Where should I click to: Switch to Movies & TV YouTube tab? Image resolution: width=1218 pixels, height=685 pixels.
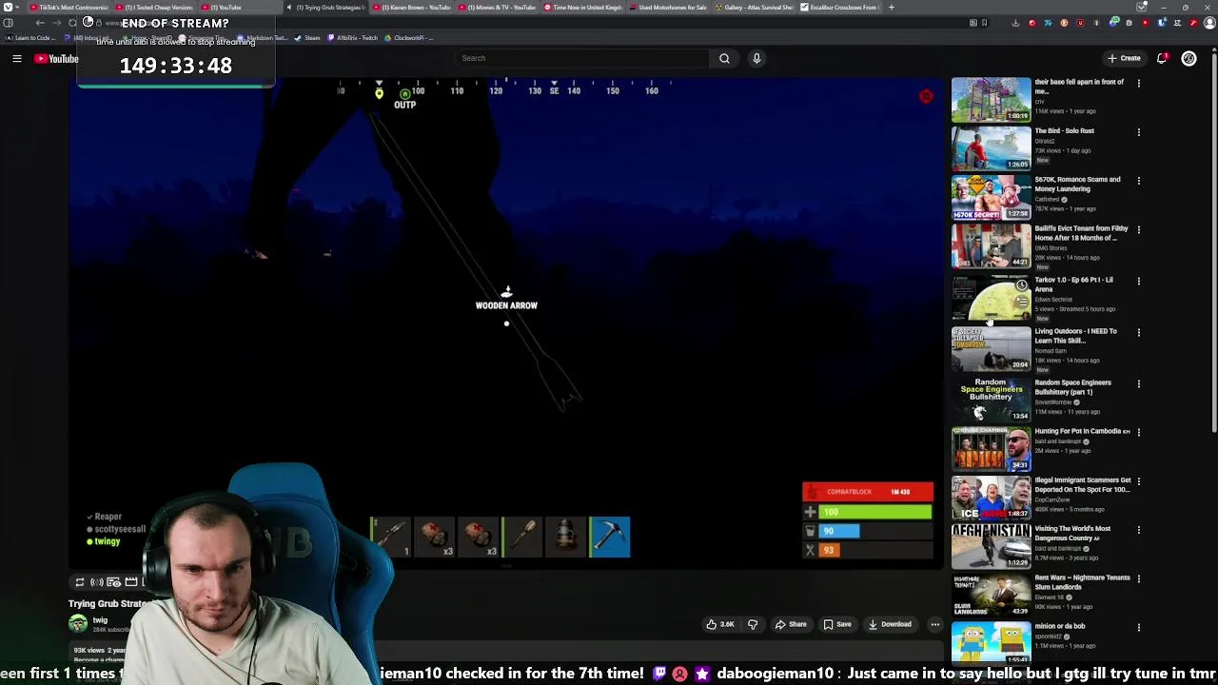pos(498,8)
